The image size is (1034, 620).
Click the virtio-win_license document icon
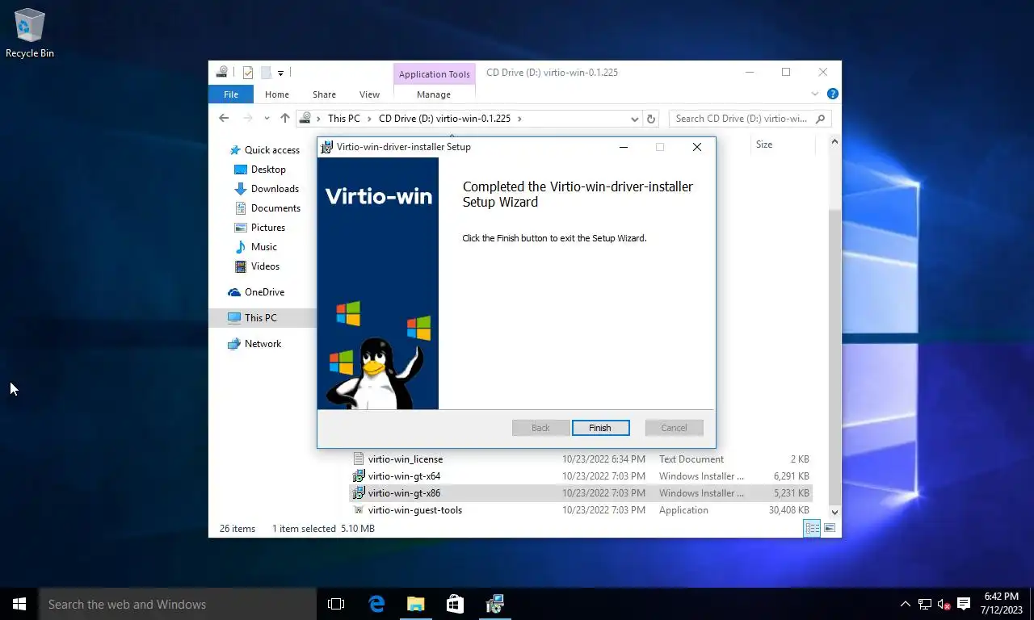coord(359,459)
